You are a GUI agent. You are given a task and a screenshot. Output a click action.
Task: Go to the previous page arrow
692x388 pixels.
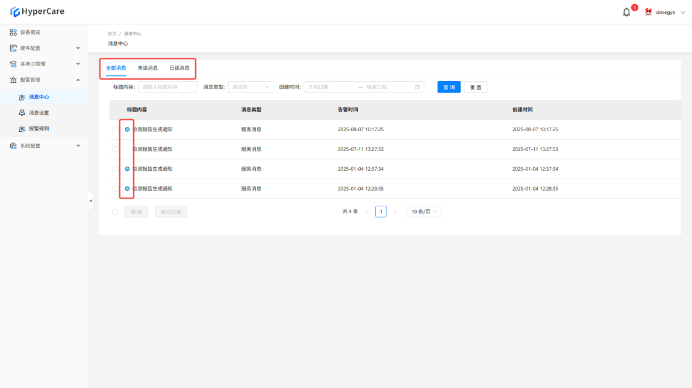(366, 212)
